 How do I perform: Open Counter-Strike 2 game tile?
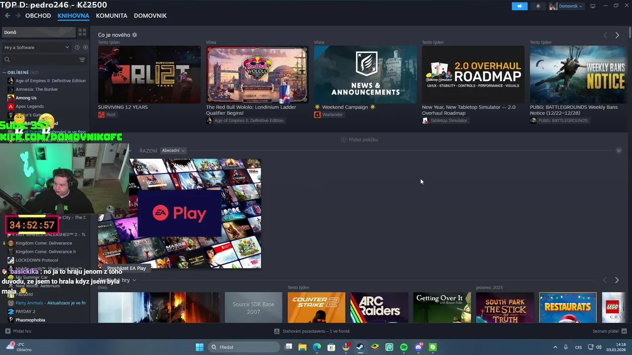[316, 308]
